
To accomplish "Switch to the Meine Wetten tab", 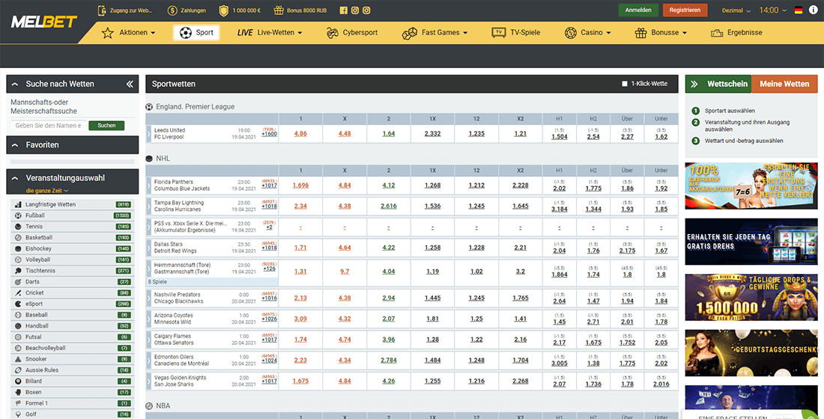I will point(784,84).
